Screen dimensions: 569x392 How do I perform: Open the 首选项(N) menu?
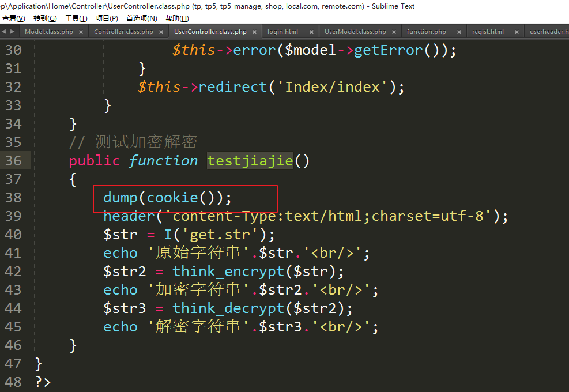141,18
